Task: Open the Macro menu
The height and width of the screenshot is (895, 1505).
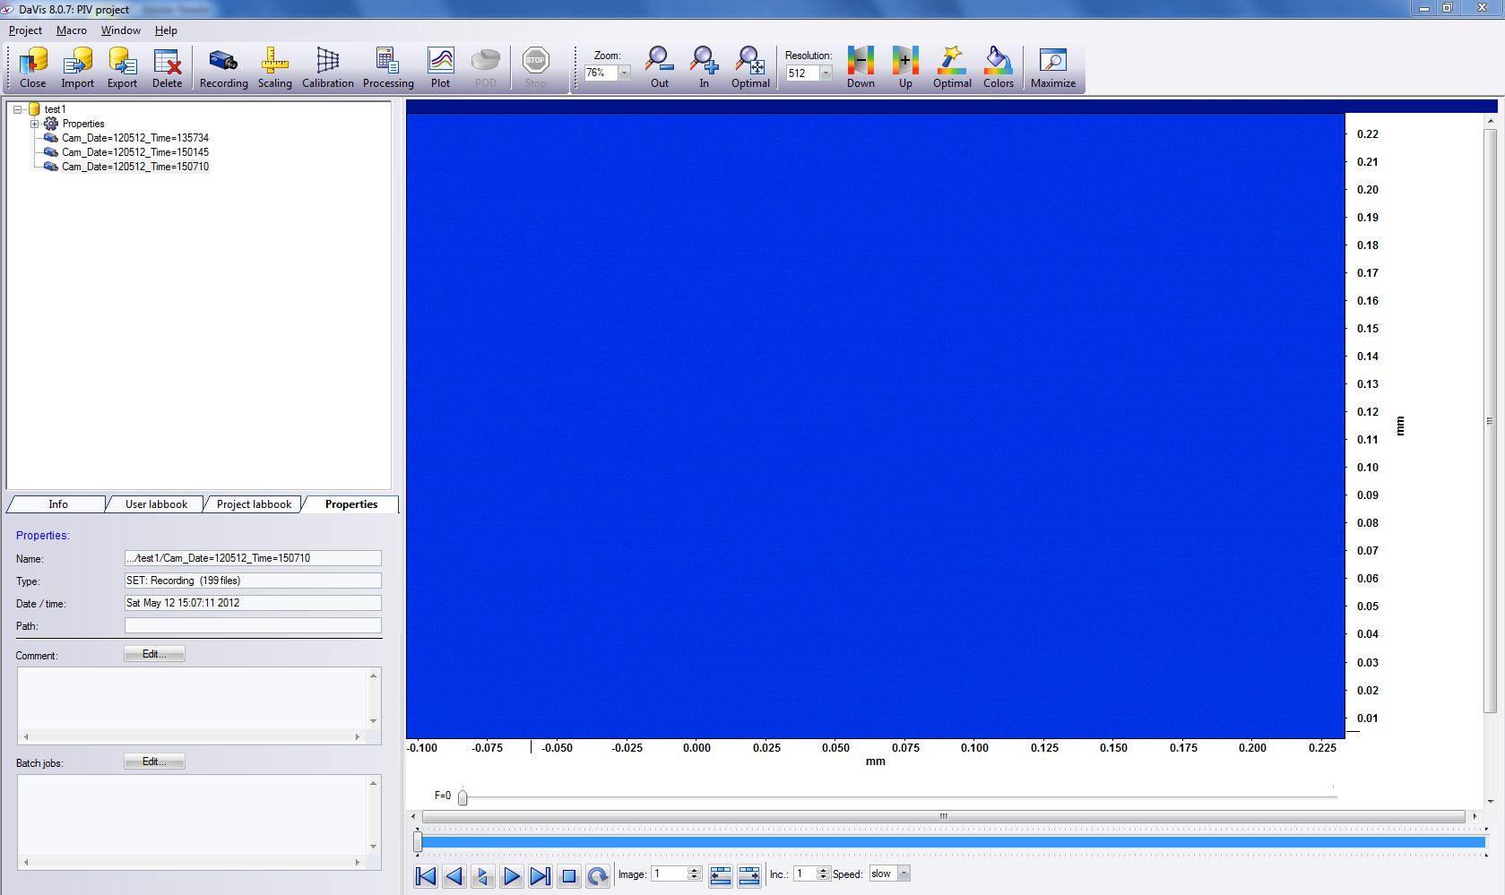Action: pos(72,30)
